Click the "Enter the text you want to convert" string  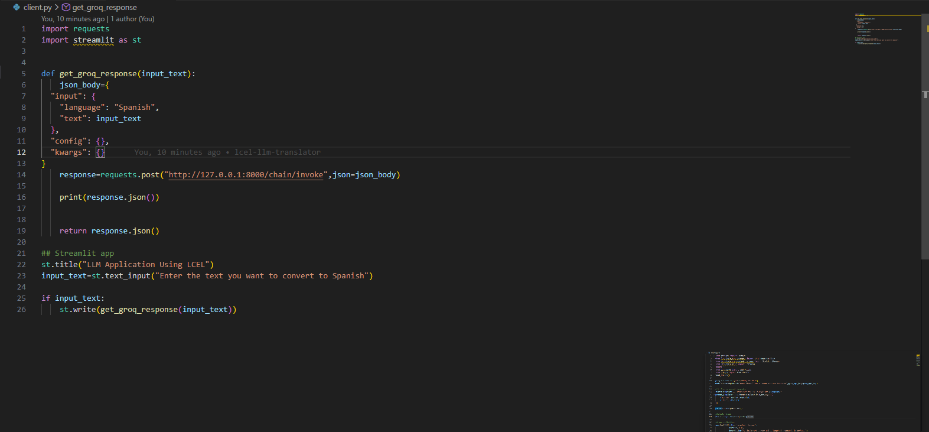(262, 276)
